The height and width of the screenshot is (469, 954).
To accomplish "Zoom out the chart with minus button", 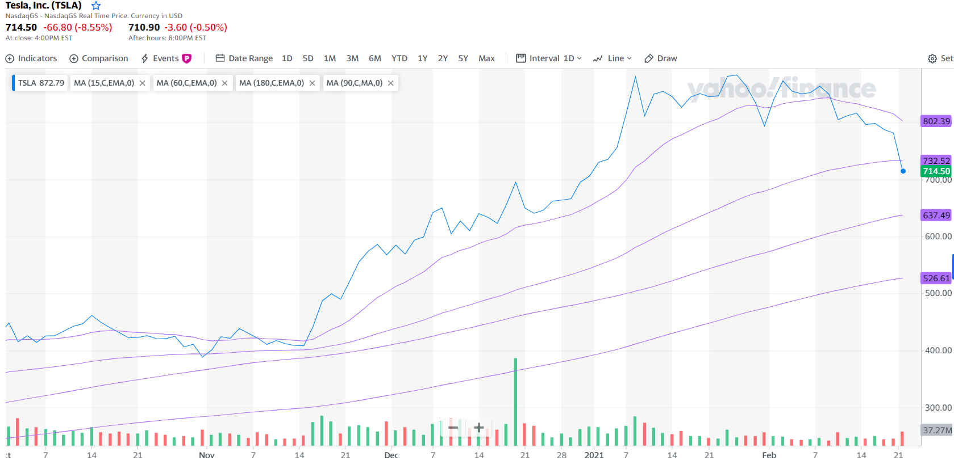I will (453, 428).
